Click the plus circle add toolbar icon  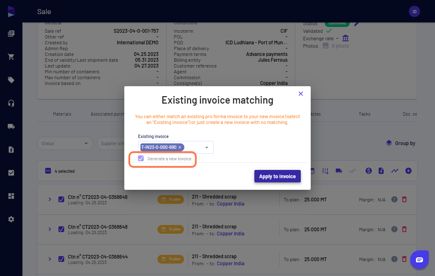point(408,171)
